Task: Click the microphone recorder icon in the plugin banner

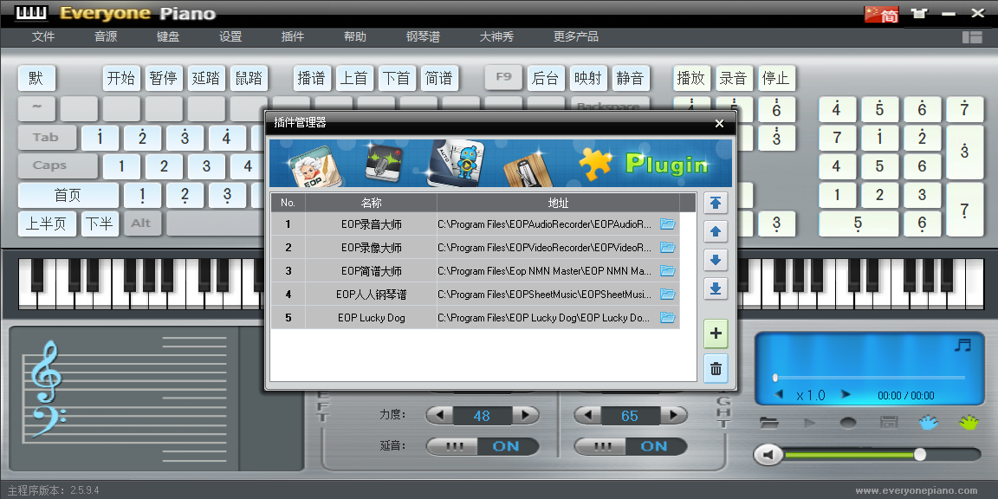Action: [x=384, y=164]
